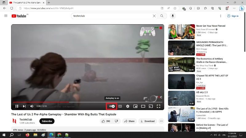Clear the search box text with X
The width and height of the screenshot is (246, 138).
point(154,16)
